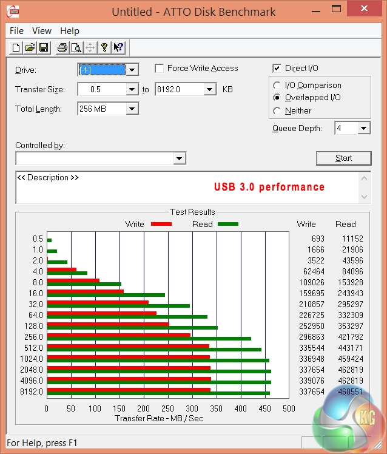Viewport: 387px width, 454px height.
Task: Expand the Controlled by dropdown
Action: click(179, 158)
